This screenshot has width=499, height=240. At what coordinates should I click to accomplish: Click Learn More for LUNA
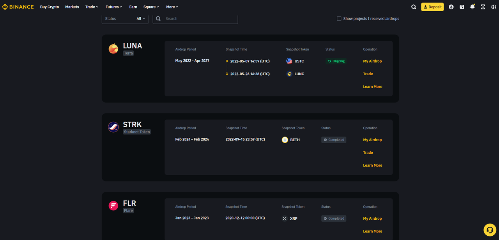[x=373, y=87]
